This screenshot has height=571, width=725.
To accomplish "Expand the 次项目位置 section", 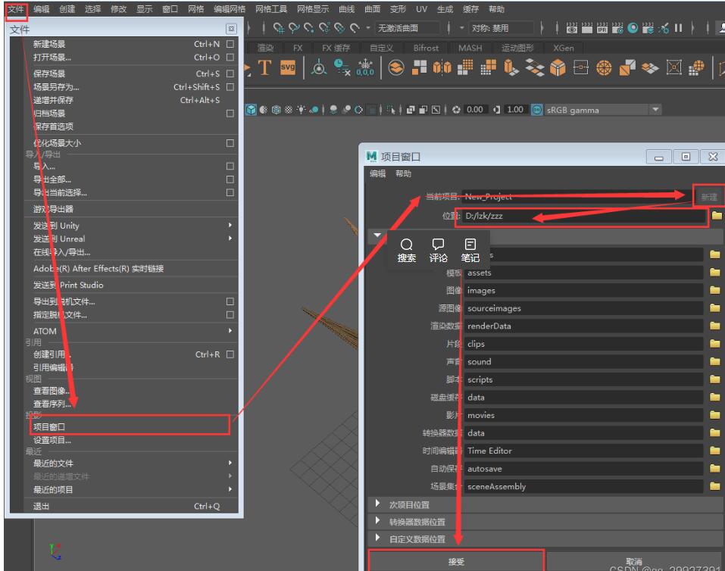I will click(x=379, y=504).
